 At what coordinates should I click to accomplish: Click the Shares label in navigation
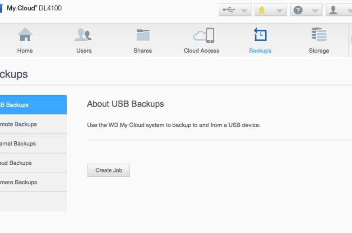tap(143, 51)
